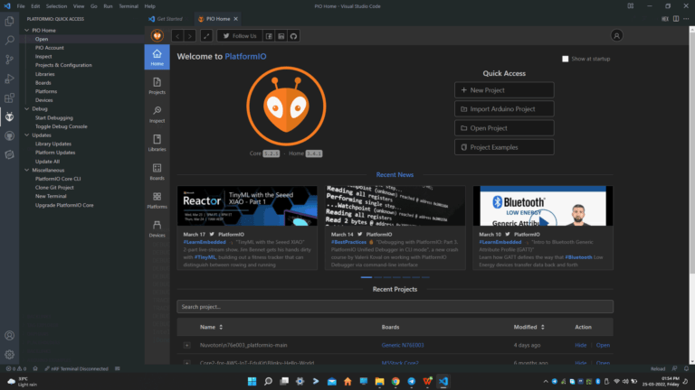
Task: Expand the Nuvoton project row
Action: [186, 345]
